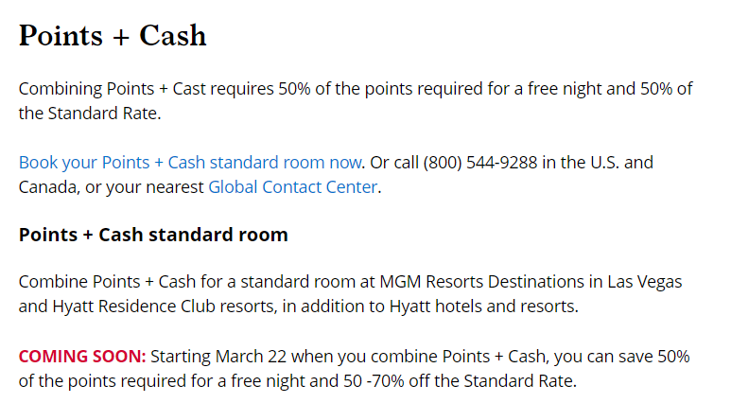Click the words the Standard Rate. in first paragraph
The width and height of the screenshot is (731, 403).
90,114
